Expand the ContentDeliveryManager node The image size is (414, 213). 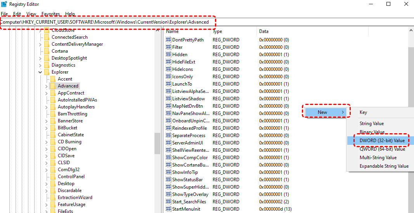[40, 44]
